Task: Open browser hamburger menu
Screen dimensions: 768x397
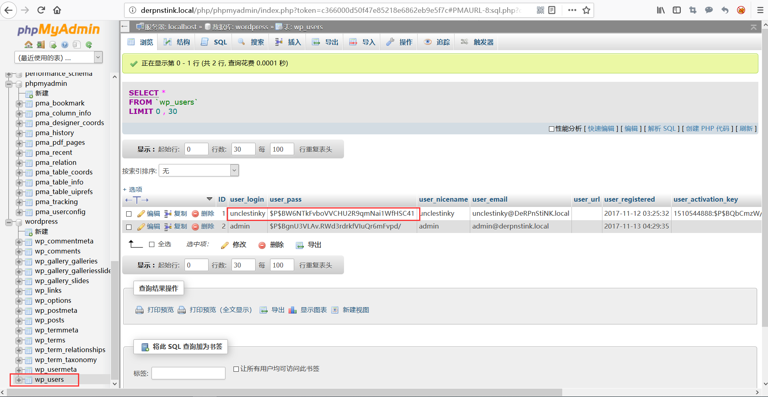Action: 760,10
